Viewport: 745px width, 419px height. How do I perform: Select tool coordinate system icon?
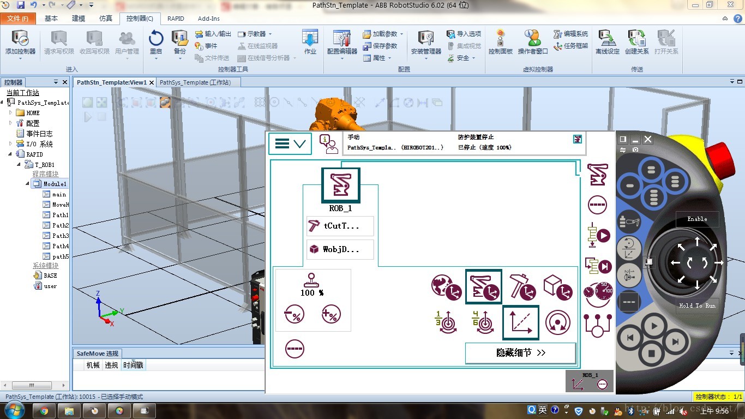click(522, 287)
